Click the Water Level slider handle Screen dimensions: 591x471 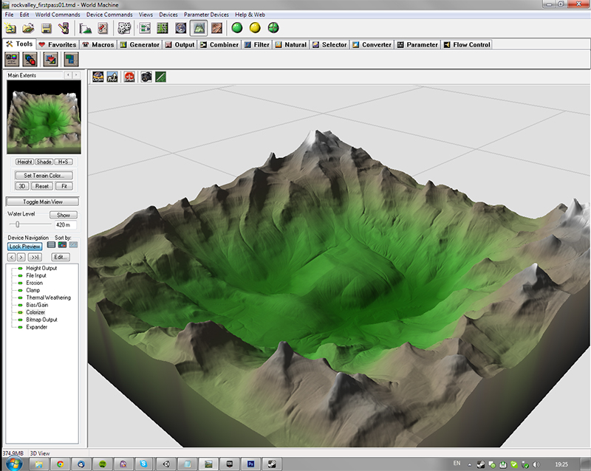[x=18, y=224]
